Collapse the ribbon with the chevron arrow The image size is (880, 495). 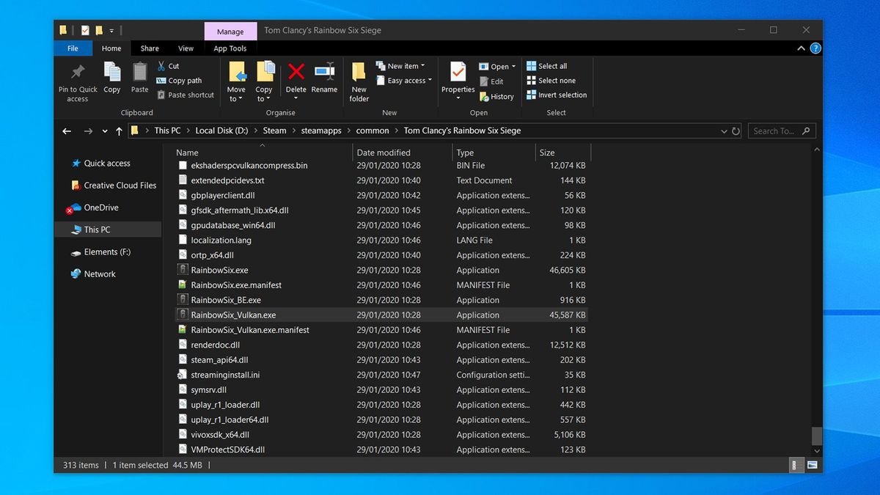coord(801,48)
